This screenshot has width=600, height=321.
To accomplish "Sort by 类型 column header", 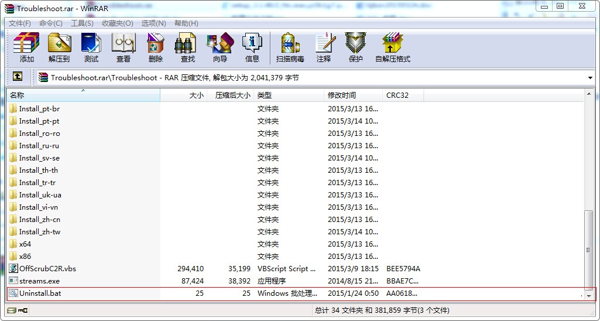I will coord(289,95).
